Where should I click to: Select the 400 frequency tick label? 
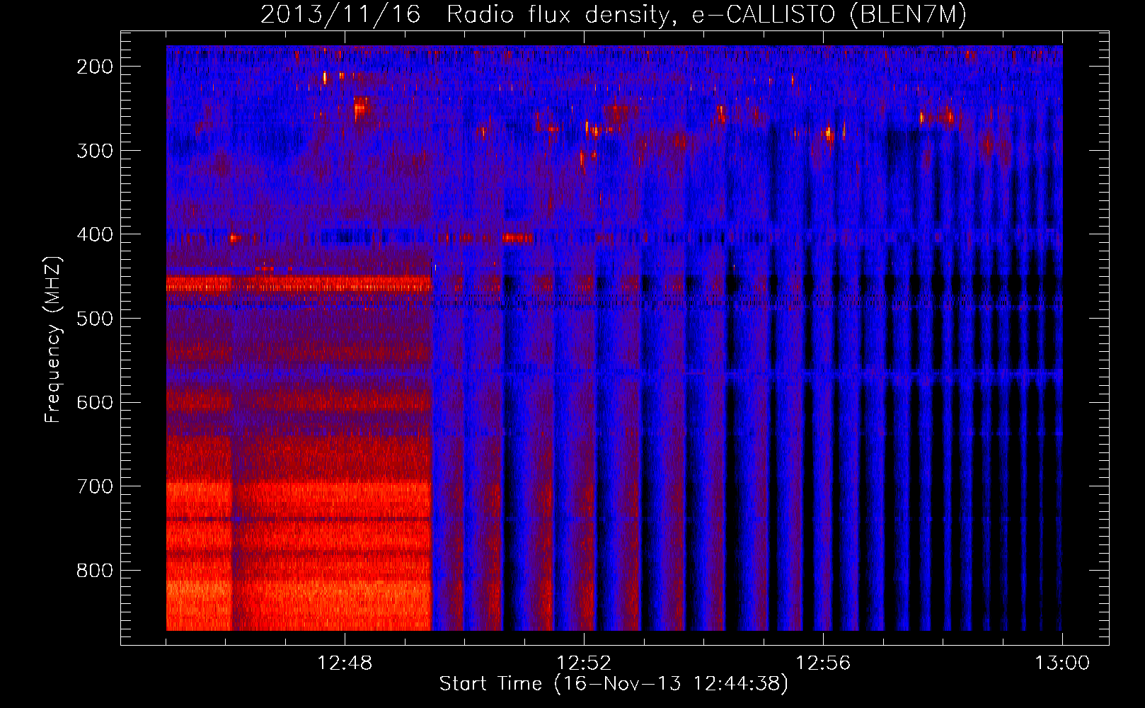coord(95,234)
